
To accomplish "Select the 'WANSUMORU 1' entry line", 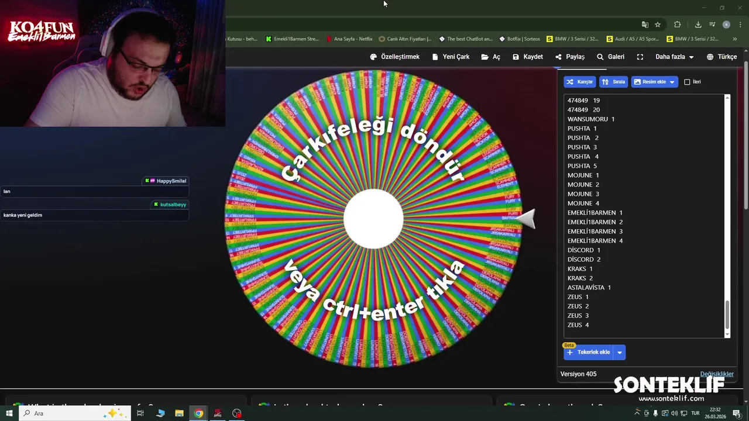I will pos(591,119).
